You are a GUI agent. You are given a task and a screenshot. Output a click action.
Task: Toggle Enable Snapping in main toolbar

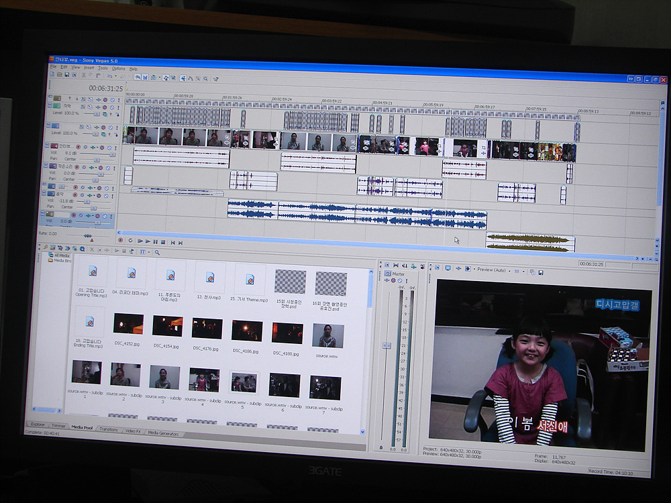coord(138,77)
